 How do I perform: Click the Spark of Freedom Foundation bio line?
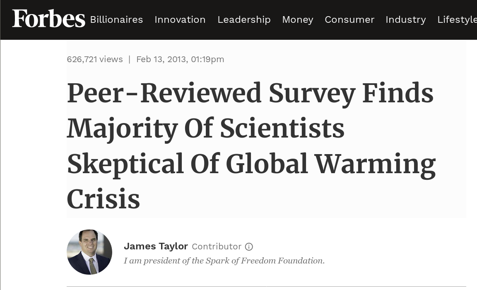click(224, 261)
